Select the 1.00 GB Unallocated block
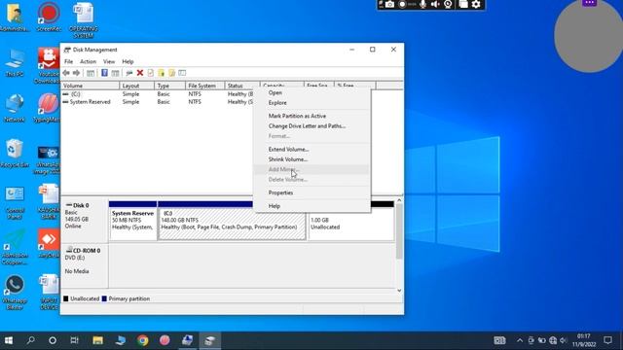The height and width of the screenshot is (350, 623). click(x=351, y=225)
